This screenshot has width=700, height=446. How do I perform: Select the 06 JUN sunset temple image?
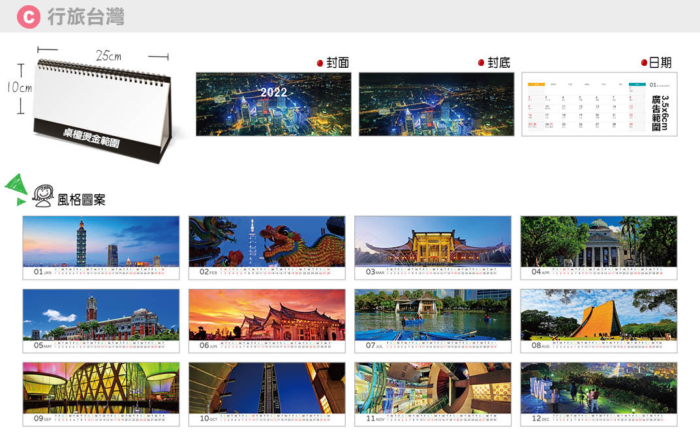click(267, 315)
